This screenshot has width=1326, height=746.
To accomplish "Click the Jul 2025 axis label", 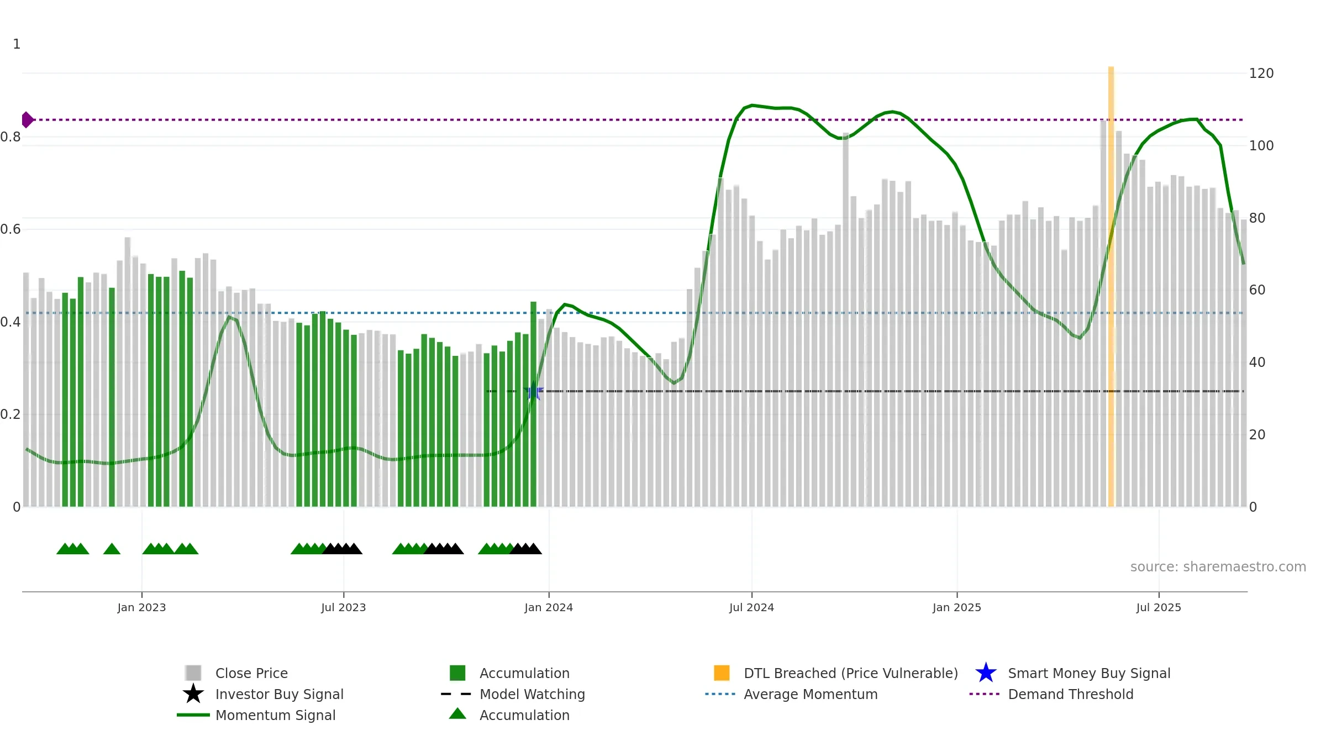I will coord(1159,607).
